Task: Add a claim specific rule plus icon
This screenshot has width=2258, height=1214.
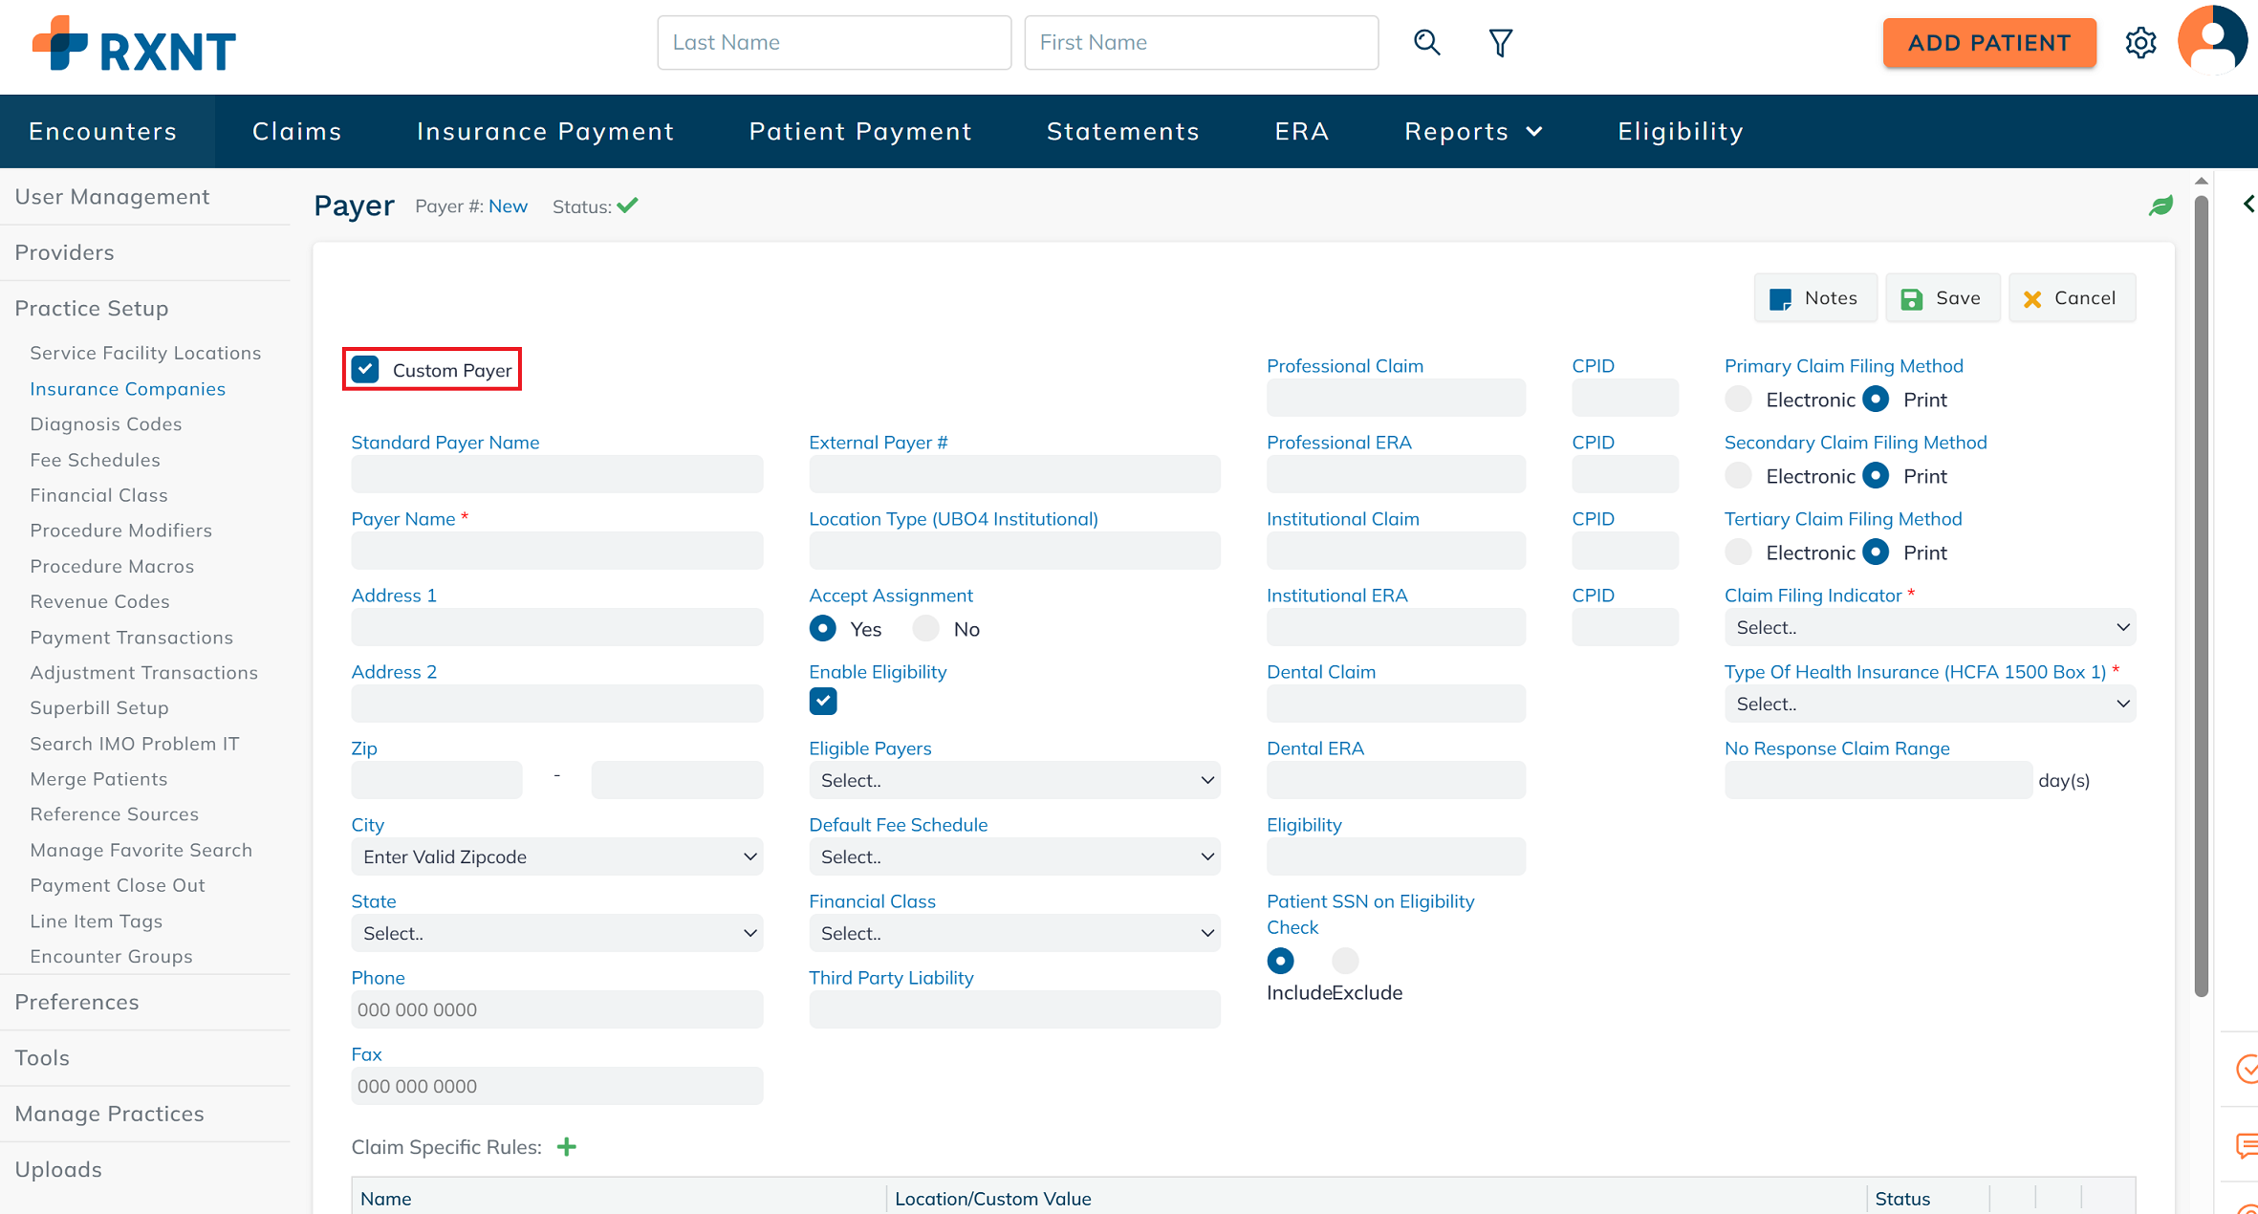Action: coord(567,1147)
